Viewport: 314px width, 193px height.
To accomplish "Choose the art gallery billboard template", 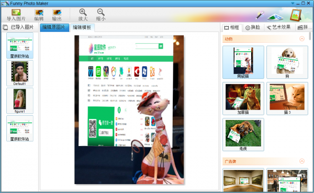I will [x=243, y=180].
